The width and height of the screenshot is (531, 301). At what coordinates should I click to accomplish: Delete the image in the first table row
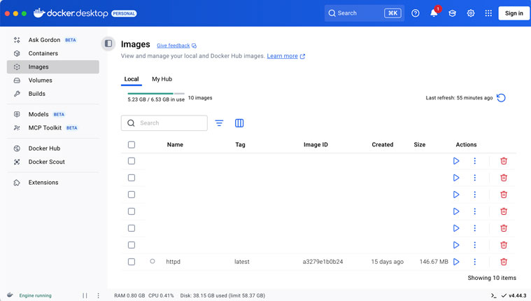pyautogui.click(x=504, y=161)
